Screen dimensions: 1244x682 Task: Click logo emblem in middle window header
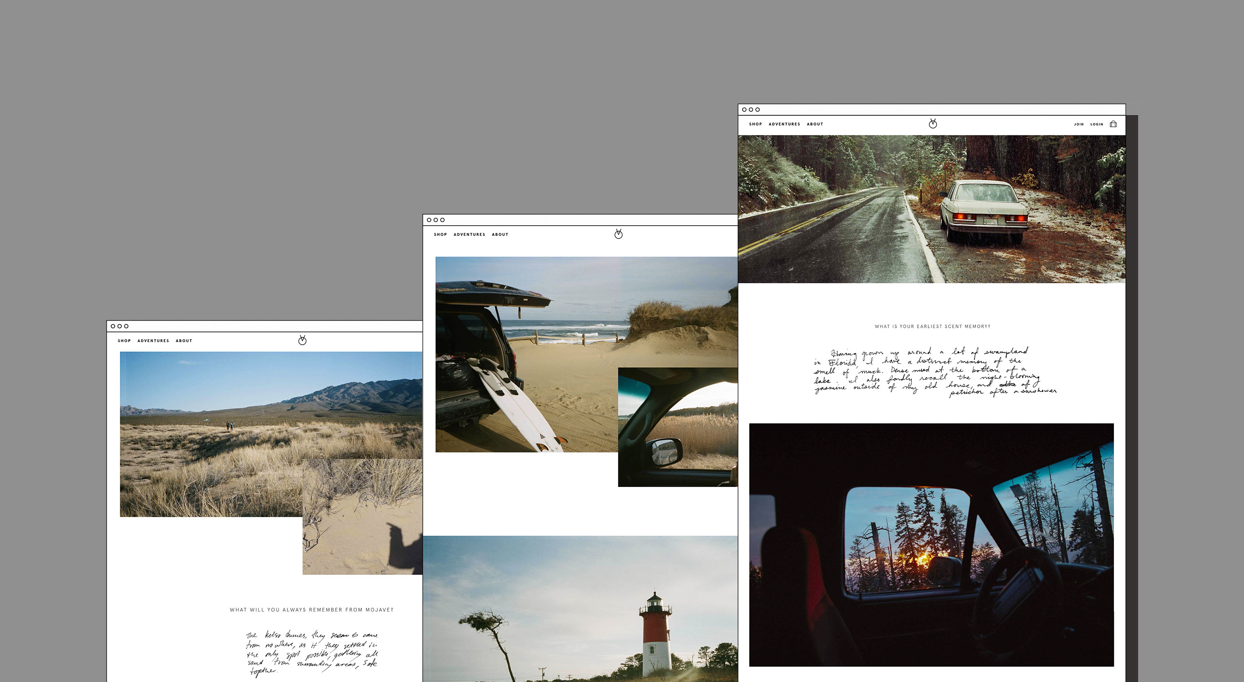click(618, 234)
